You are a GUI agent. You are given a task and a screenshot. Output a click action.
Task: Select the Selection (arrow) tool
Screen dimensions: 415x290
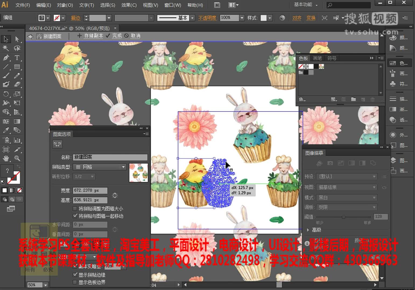coord(6,39)
